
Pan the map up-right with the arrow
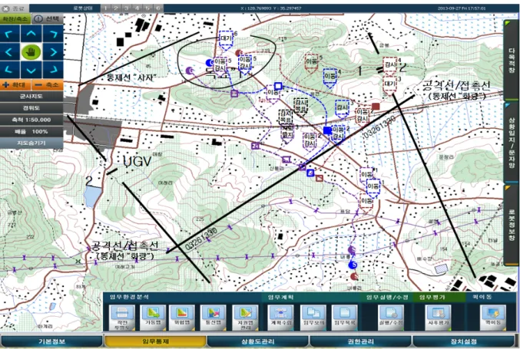coord(53,34)
